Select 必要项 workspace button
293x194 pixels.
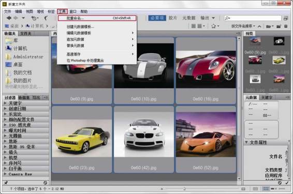pyautogui.click(x=157, y=18)
